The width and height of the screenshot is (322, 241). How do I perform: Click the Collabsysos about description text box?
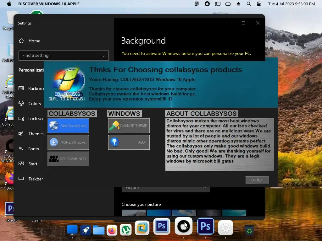click(x=219, y=145)
